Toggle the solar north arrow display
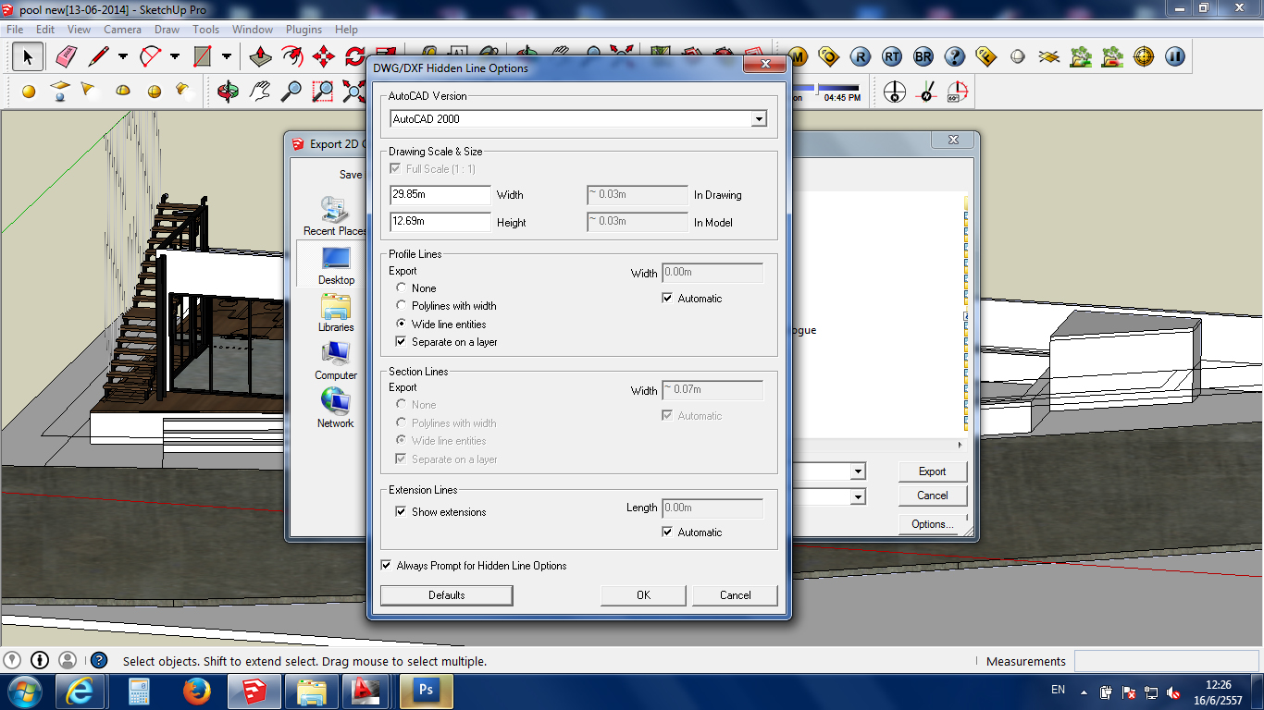This screenshot has height=710, width=1264. pos(894,92)
